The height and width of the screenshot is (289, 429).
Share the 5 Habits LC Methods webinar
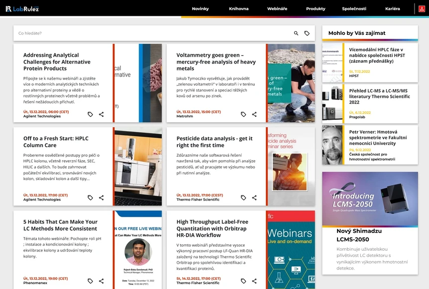coord(101,281)
